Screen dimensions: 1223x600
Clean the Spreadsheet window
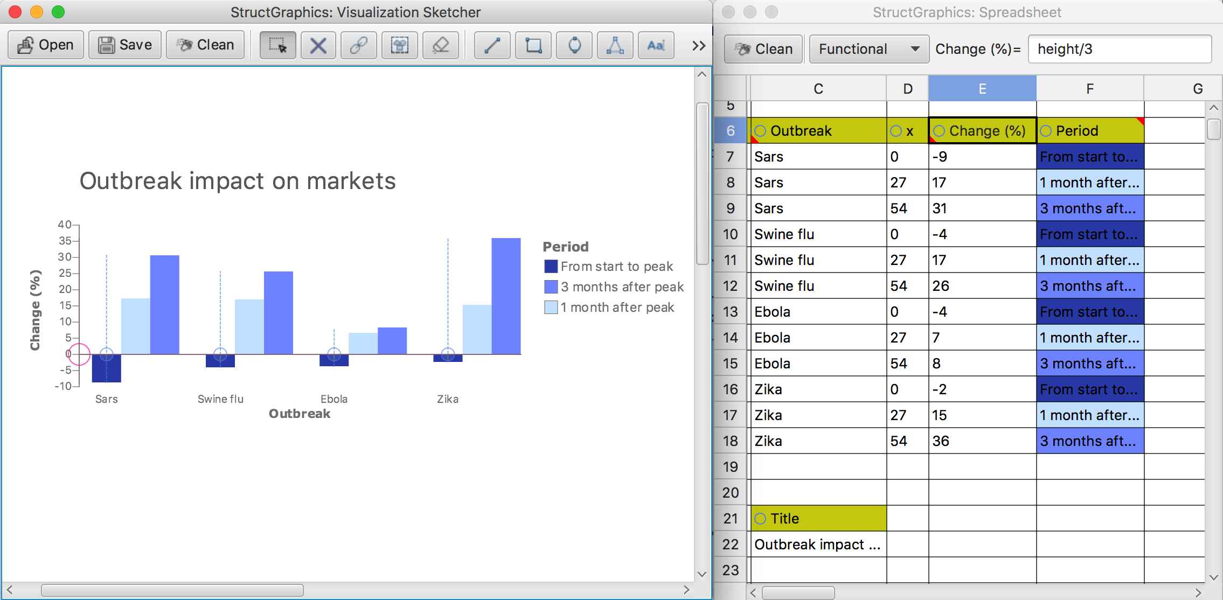point(763,49)
